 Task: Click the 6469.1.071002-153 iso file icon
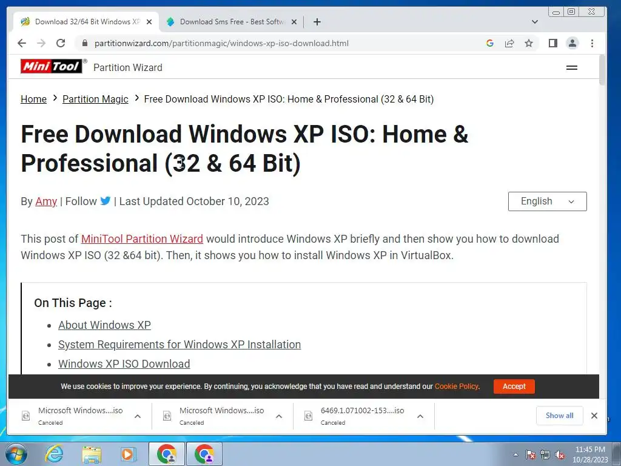(309, 416)
